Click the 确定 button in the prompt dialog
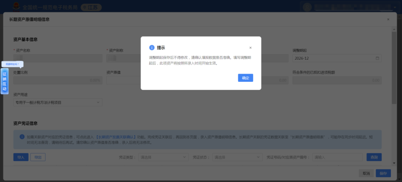Viewport: 402px width, 182px height. click(245, 78)
